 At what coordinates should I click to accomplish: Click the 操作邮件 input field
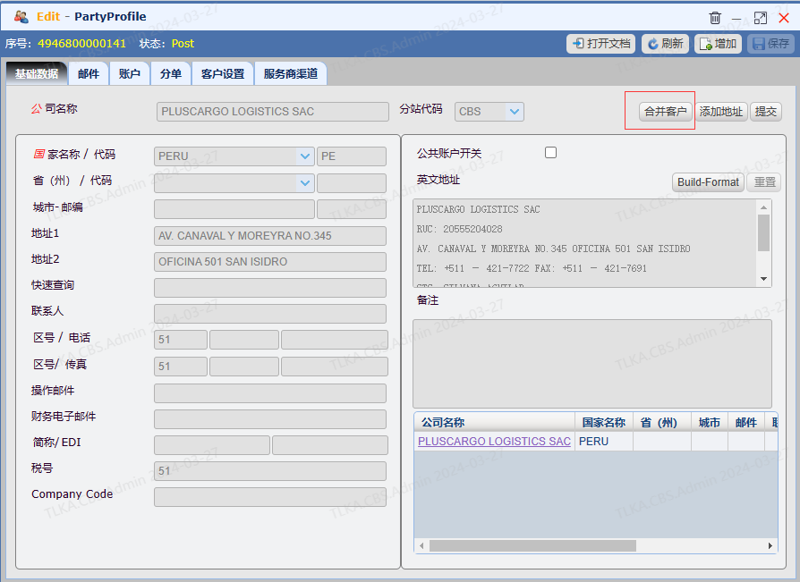coord(270,393)
